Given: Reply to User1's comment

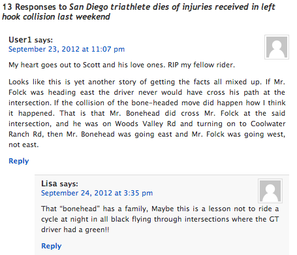Looking at the screenshot, I should pyautogui.click(x=19, y=161).
